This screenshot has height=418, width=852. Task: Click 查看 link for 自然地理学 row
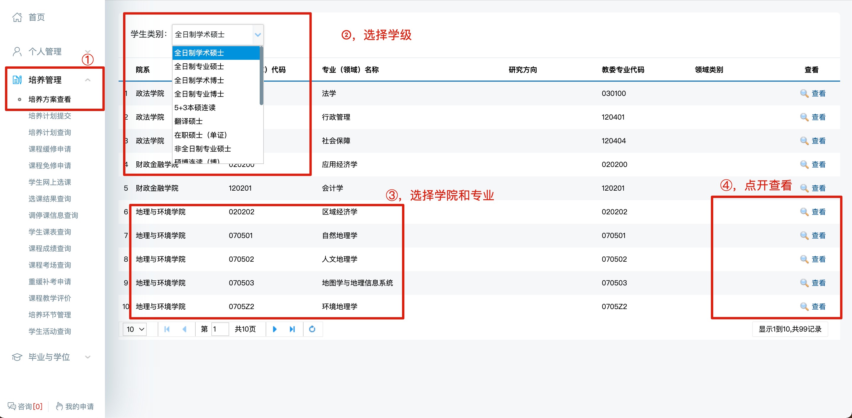coord(818,235)
